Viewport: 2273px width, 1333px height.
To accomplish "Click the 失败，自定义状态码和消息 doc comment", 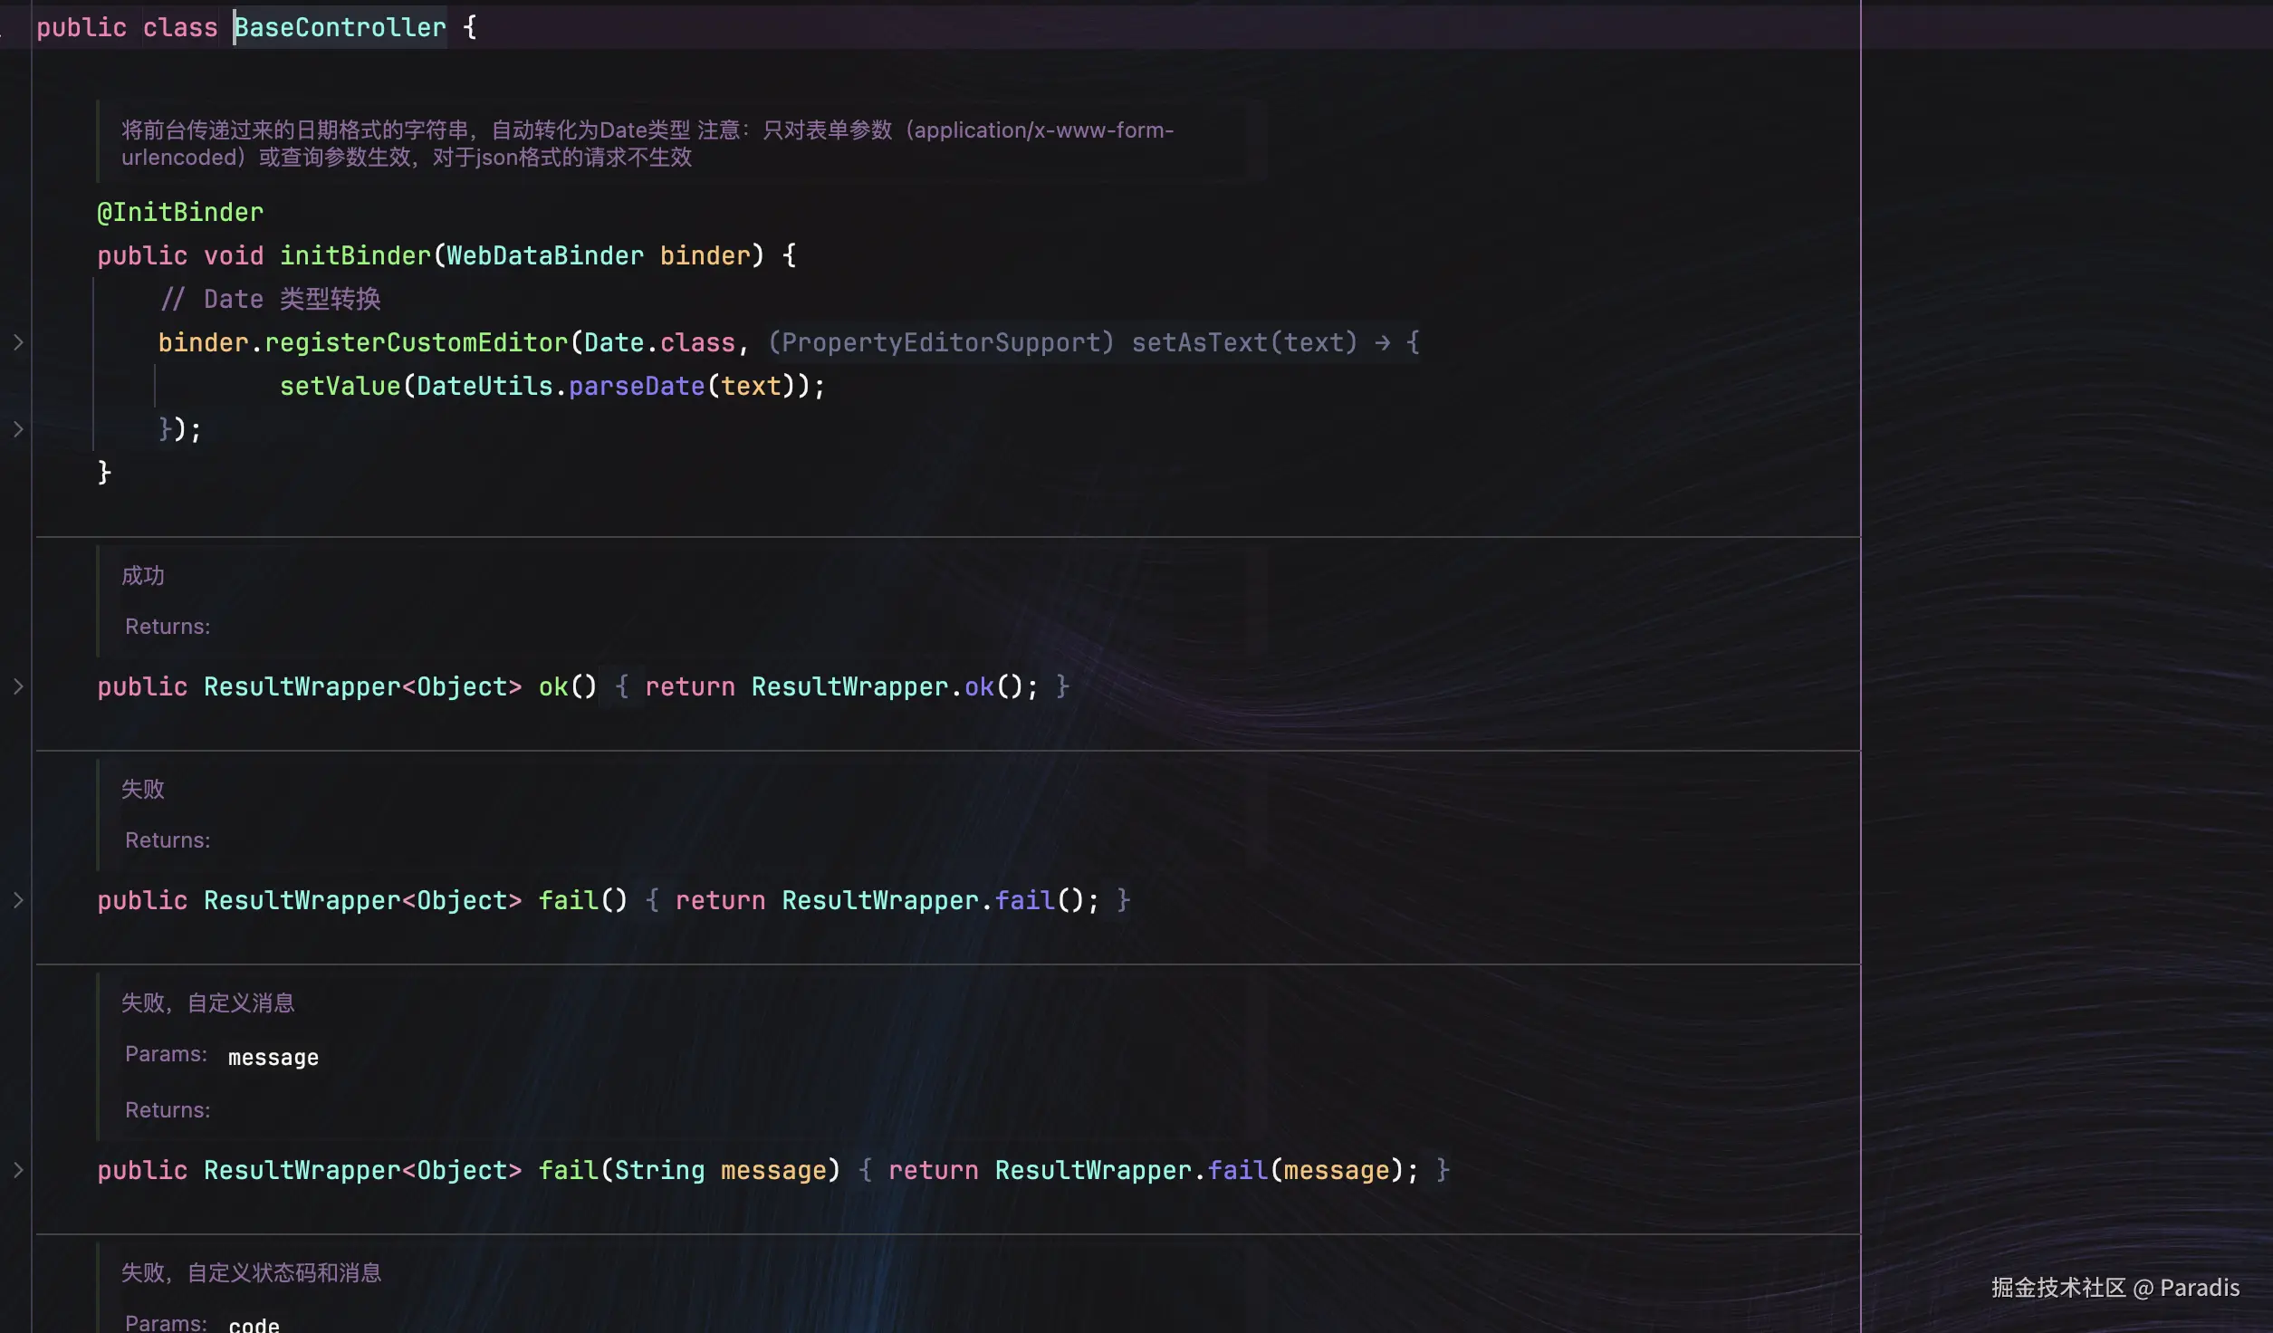I will pyautogui.click(x=251, y=1272).
